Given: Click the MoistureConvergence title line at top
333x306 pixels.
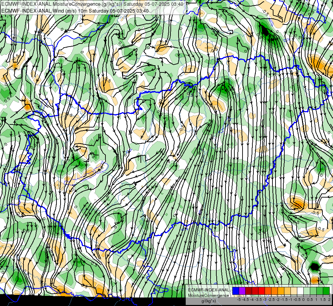Looking at the screenshot, I should (93, 4).
